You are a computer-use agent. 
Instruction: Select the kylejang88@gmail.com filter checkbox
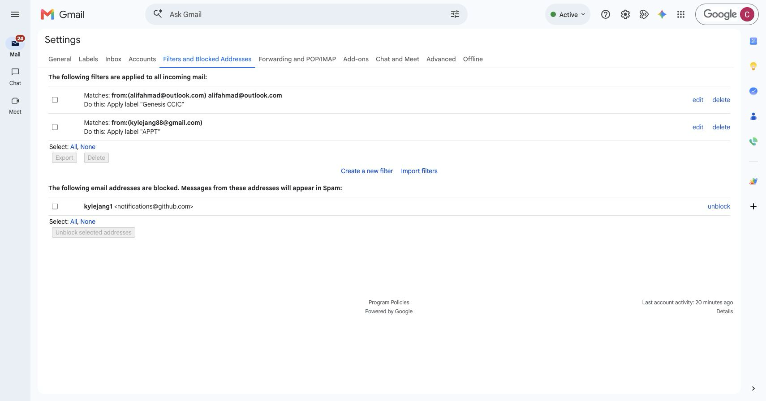[x=55, y=127]
